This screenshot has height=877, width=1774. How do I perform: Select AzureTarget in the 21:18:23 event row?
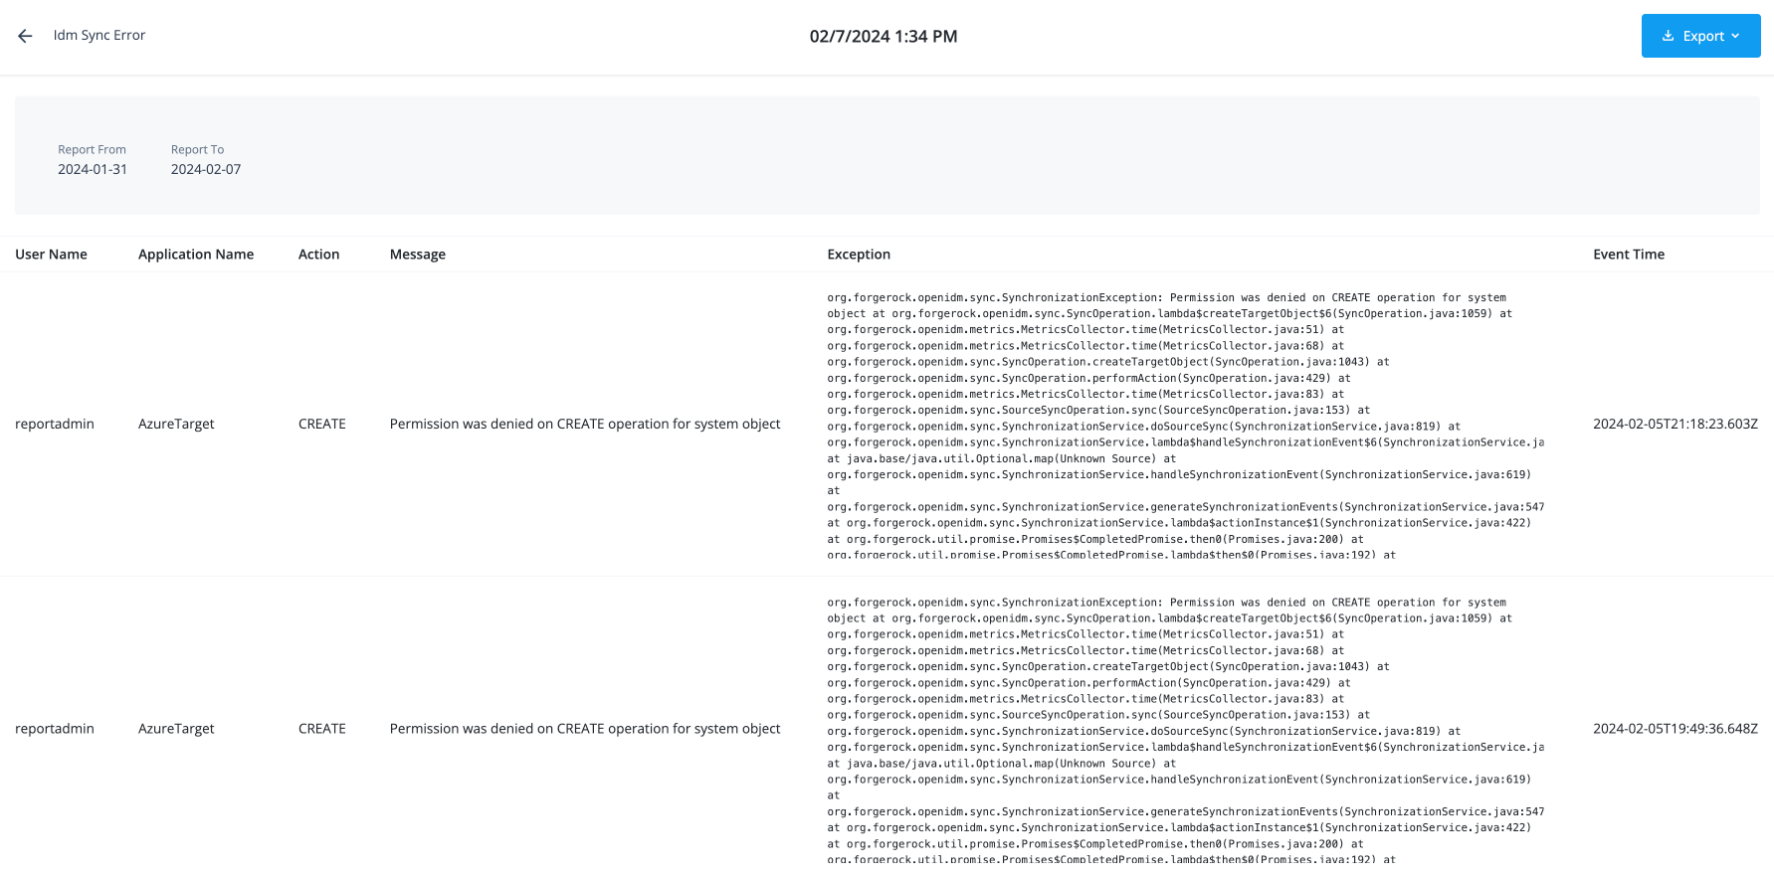click(x=176, y=424)
